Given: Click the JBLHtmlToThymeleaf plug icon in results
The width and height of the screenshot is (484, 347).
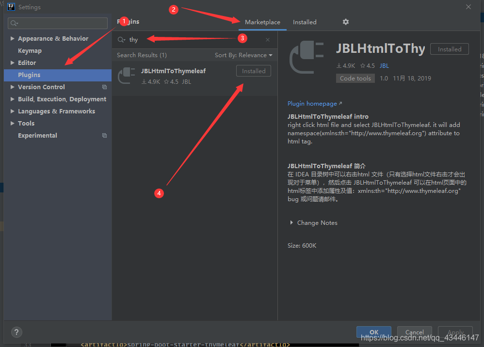Looking at the screenshot, I should (x=127, y=76).
